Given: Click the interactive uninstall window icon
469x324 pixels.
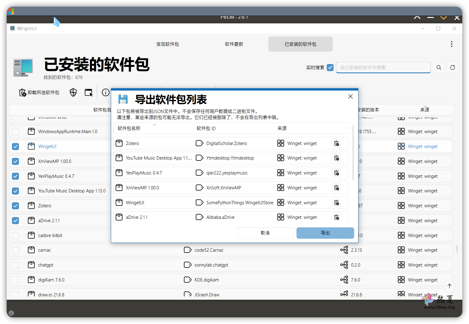Looking at the screenshot, I should [89, 92].
